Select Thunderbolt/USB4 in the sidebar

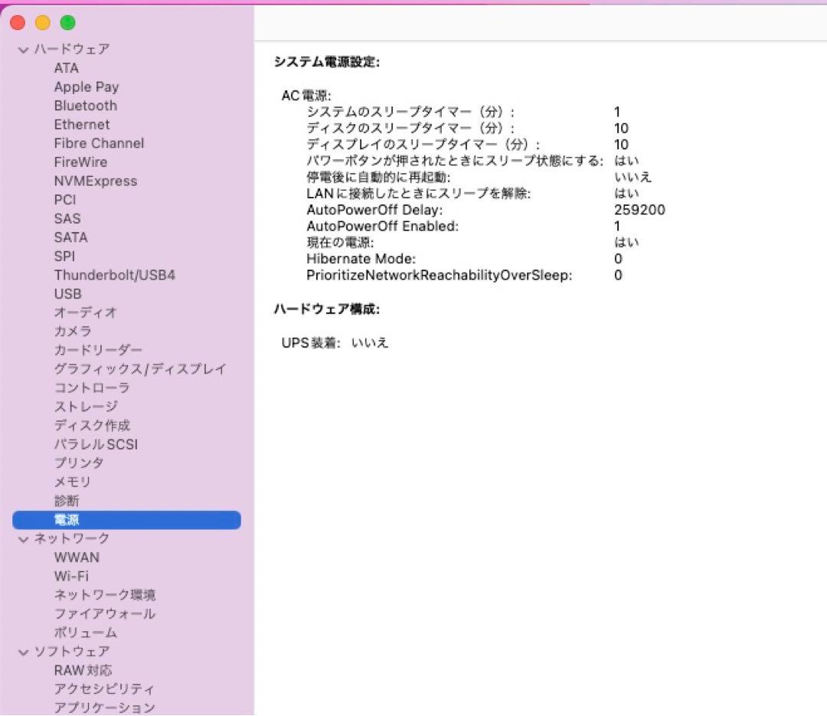pos(116,275)
